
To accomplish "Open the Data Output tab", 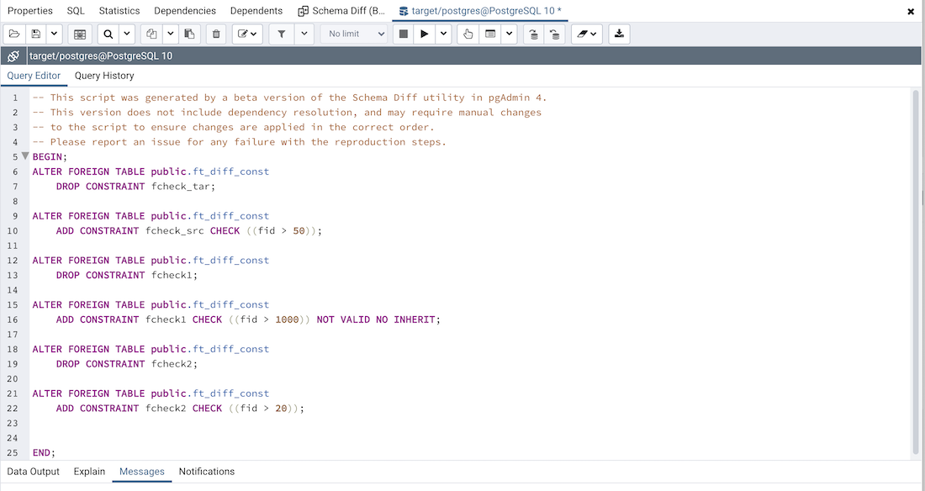I will pyautogui.click(x=33, y=472).
